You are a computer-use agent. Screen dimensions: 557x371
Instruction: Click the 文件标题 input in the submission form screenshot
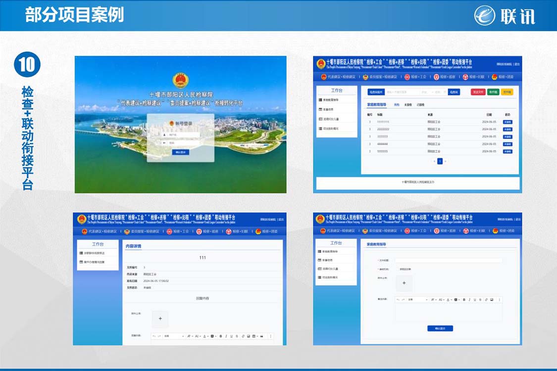point(449,260)
